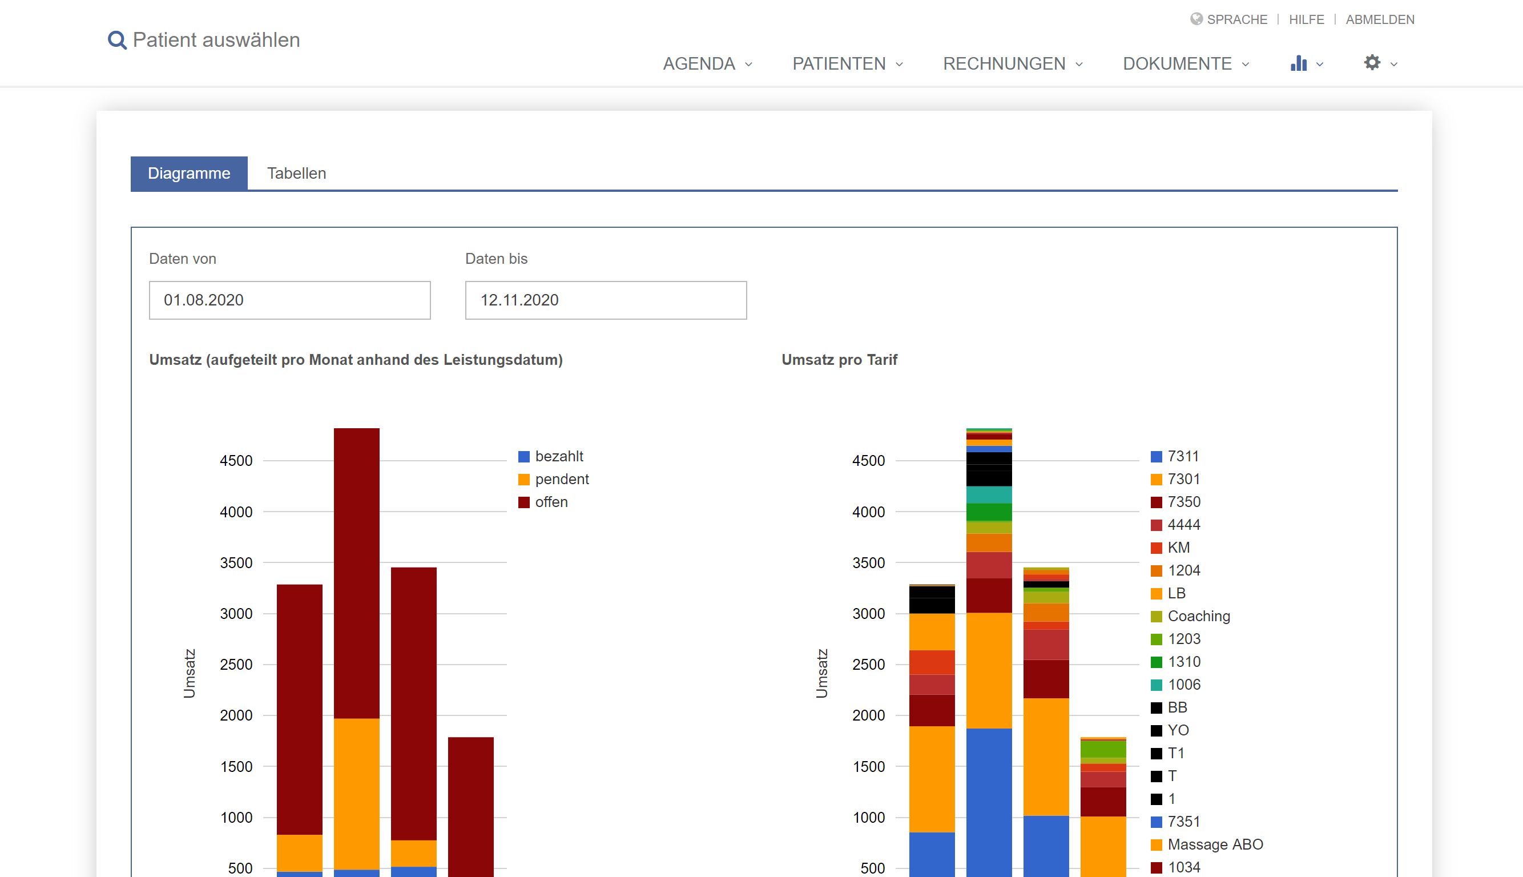The height and width of the screenshot is (877, 1523).
Task: Click the 1034 tariff legend swatch
Action: (1157, 868)
